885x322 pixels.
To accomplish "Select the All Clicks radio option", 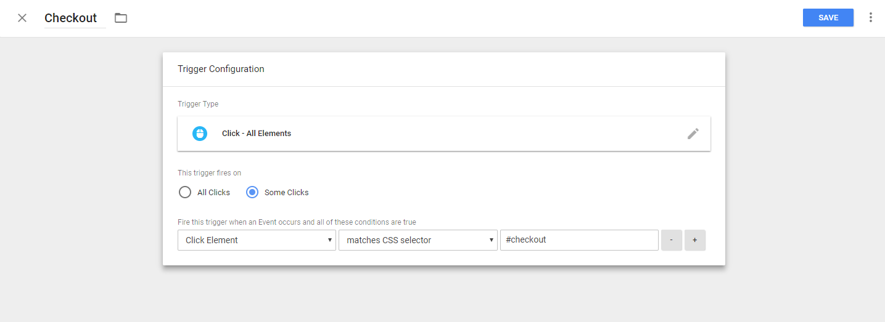I will tap(185, 192).
